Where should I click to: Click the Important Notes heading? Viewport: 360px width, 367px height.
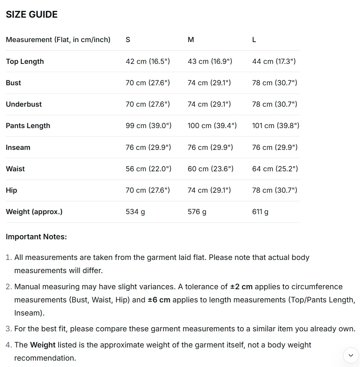click(x=36, y=237)
